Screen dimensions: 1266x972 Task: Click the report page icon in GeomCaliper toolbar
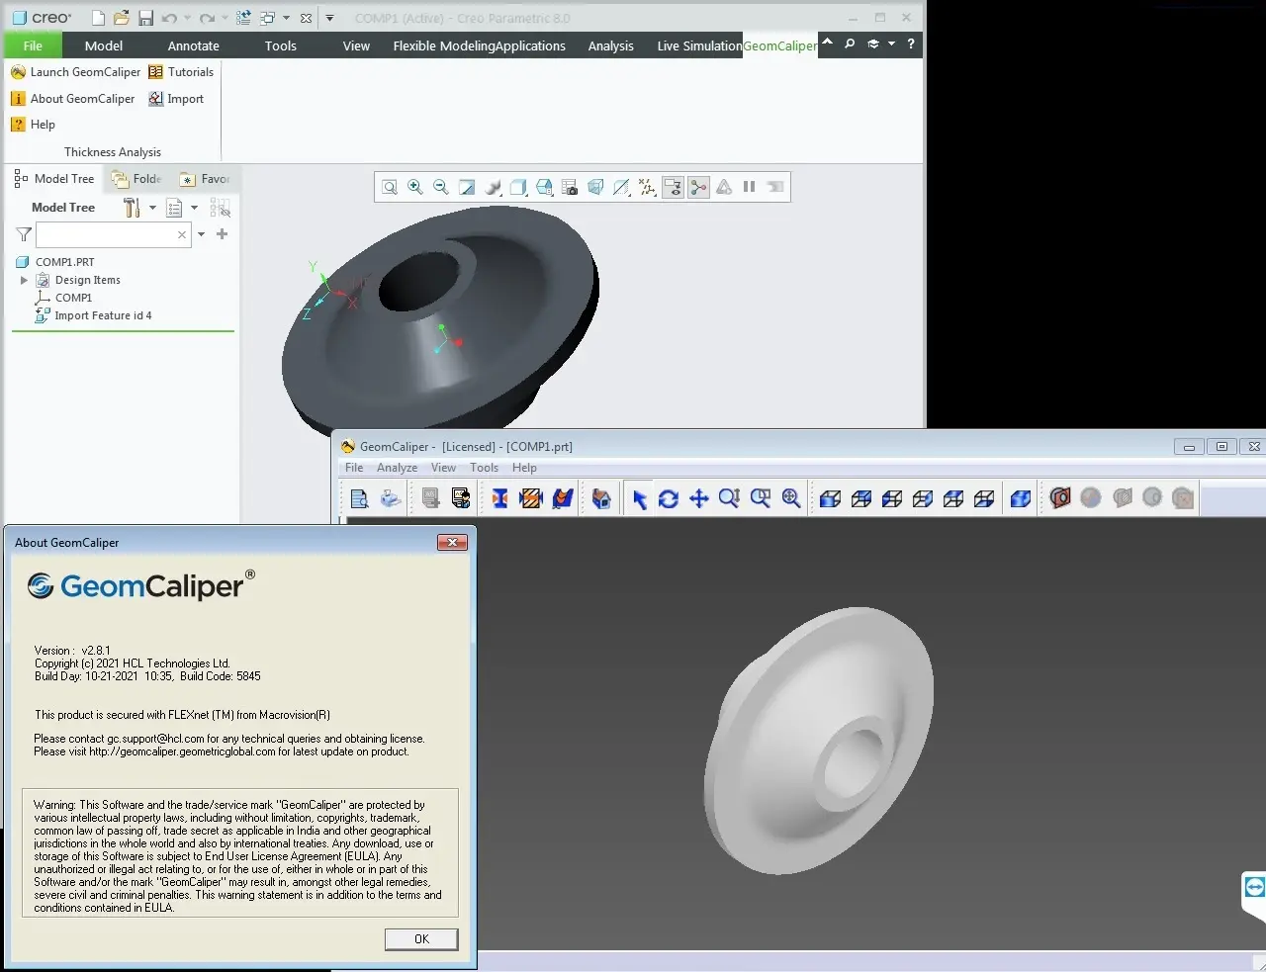(360, 498)
